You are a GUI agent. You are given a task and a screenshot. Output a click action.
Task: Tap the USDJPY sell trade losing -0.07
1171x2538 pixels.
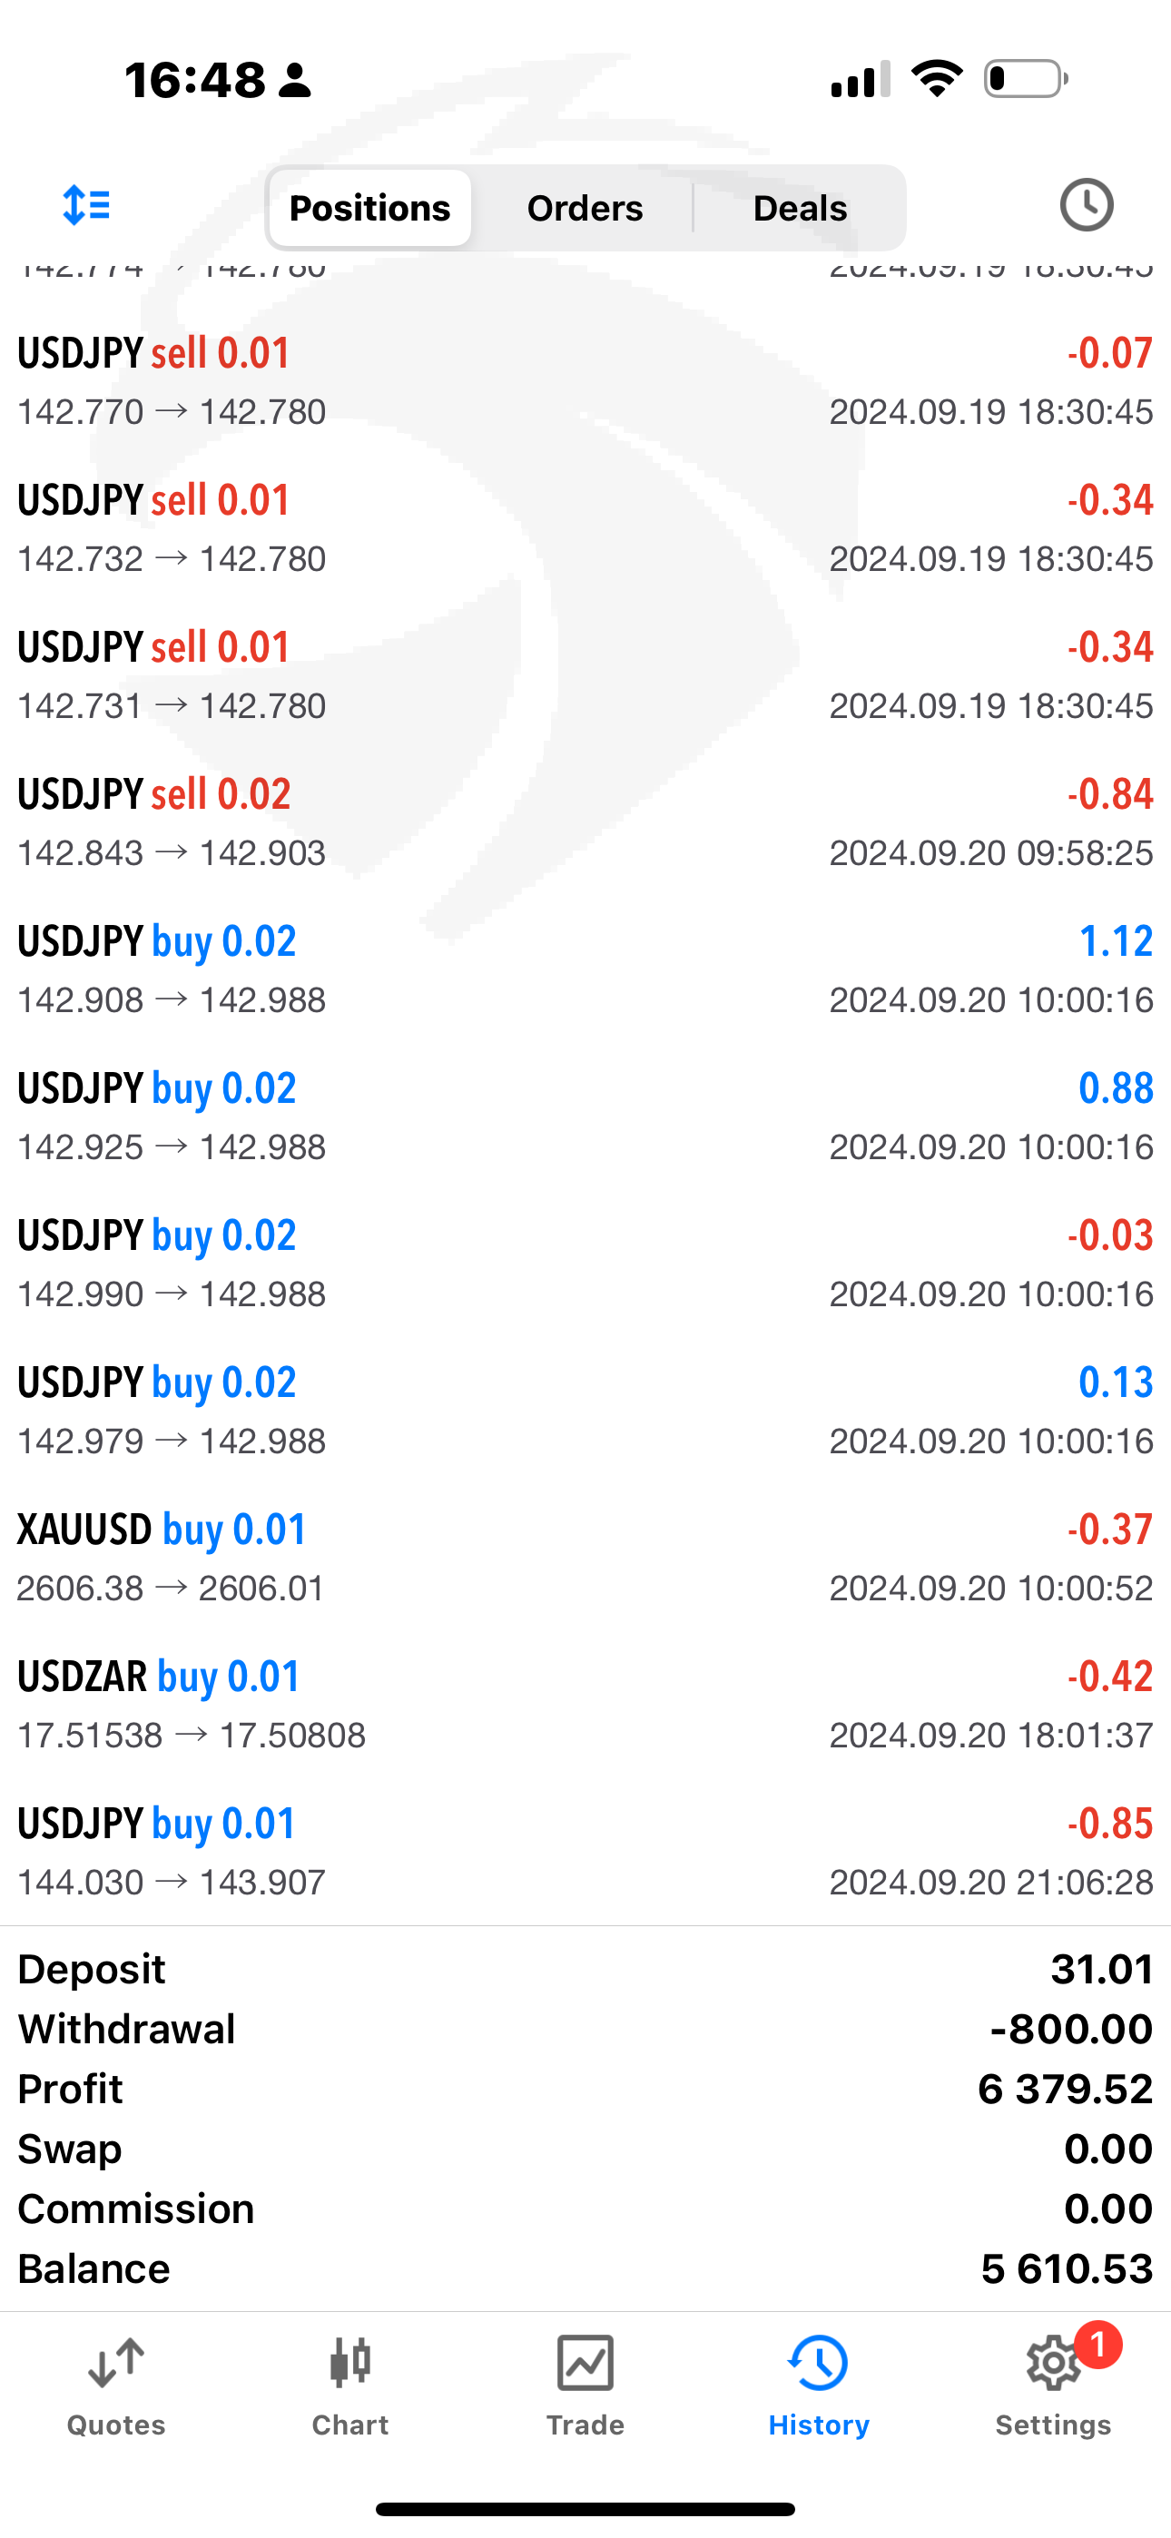pyautogui.click(x=585, y=381)
